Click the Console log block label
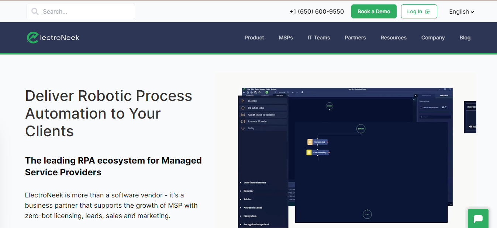The image size is (497, 228). (x=320, y=142)
